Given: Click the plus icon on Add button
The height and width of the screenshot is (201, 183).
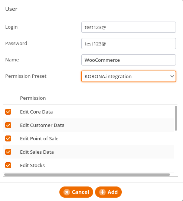Looking at the screenshot, I should [102, 192].
